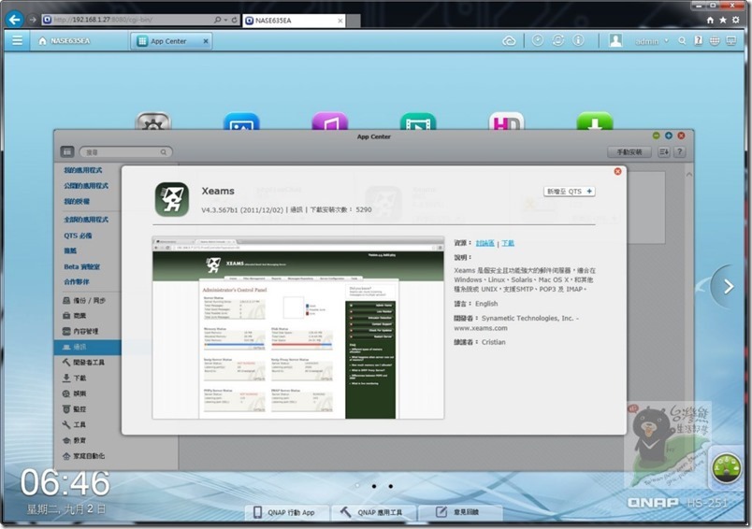Screen dimensions: 752x529
Task: Open the language globe icon
Action: coord(715,41)
